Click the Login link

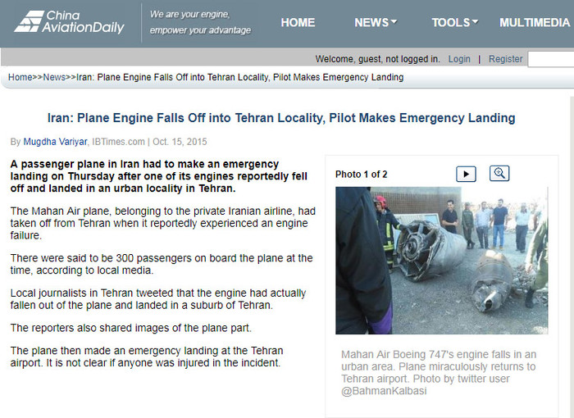pos(459,59)
